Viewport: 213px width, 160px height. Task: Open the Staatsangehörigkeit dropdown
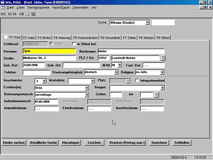116,72
